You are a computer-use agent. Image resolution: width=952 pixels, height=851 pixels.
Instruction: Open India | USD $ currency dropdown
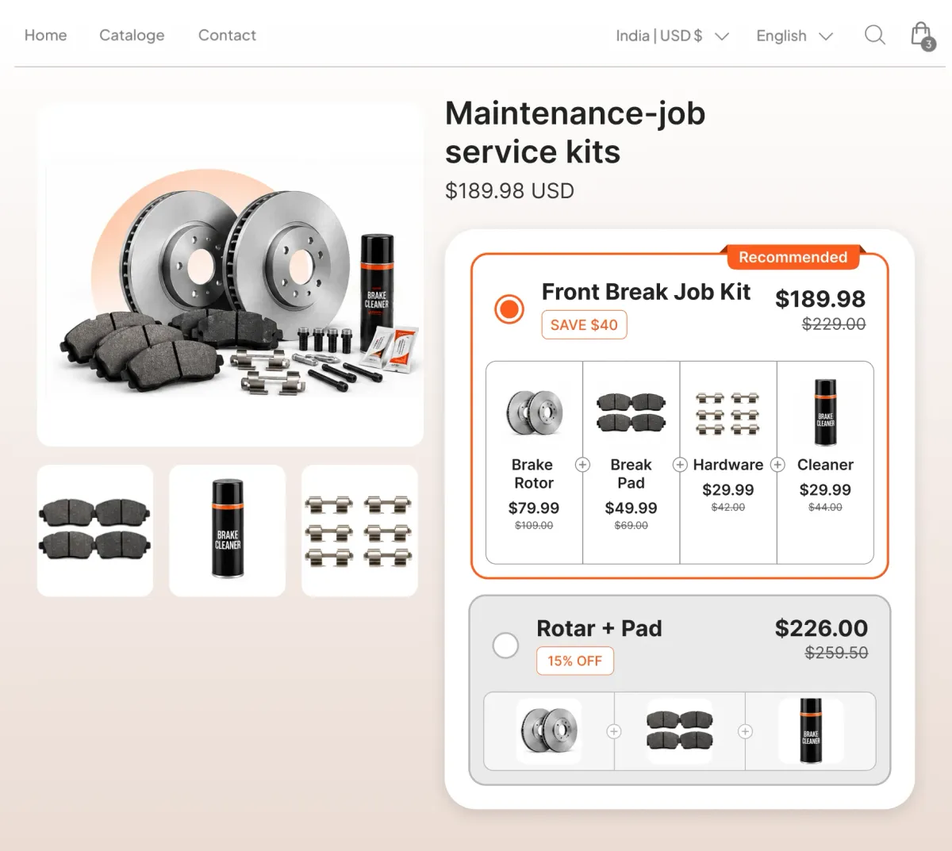(x=672, y=36)
